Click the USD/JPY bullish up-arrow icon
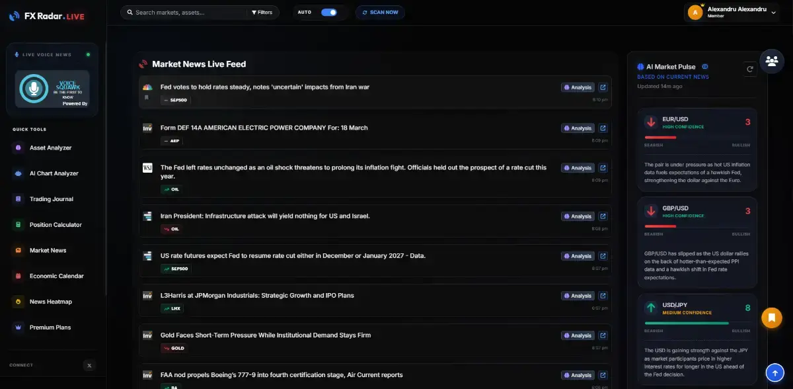 [x=651, y=308]
